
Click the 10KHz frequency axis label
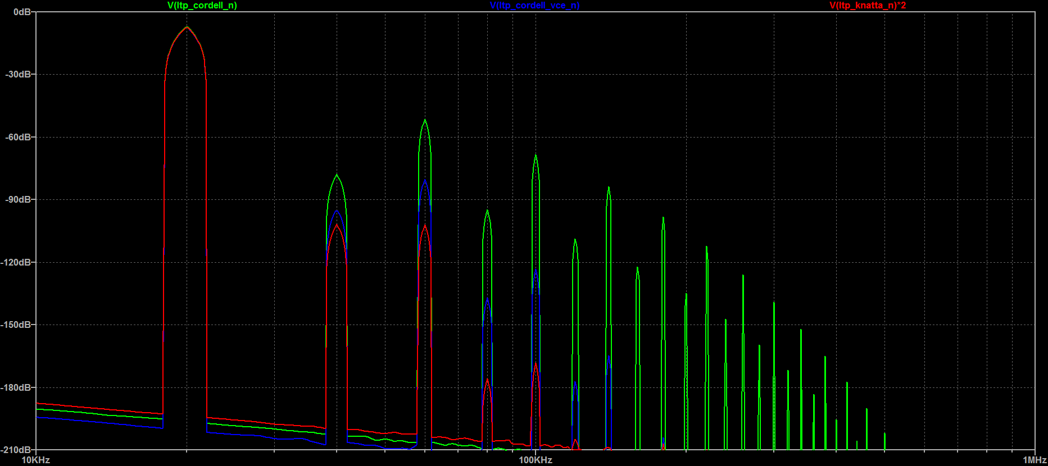(x=36, y=460)
